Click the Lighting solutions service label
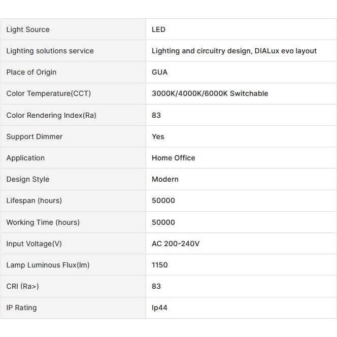Screen dimensions: 337x337 [50, 51]
